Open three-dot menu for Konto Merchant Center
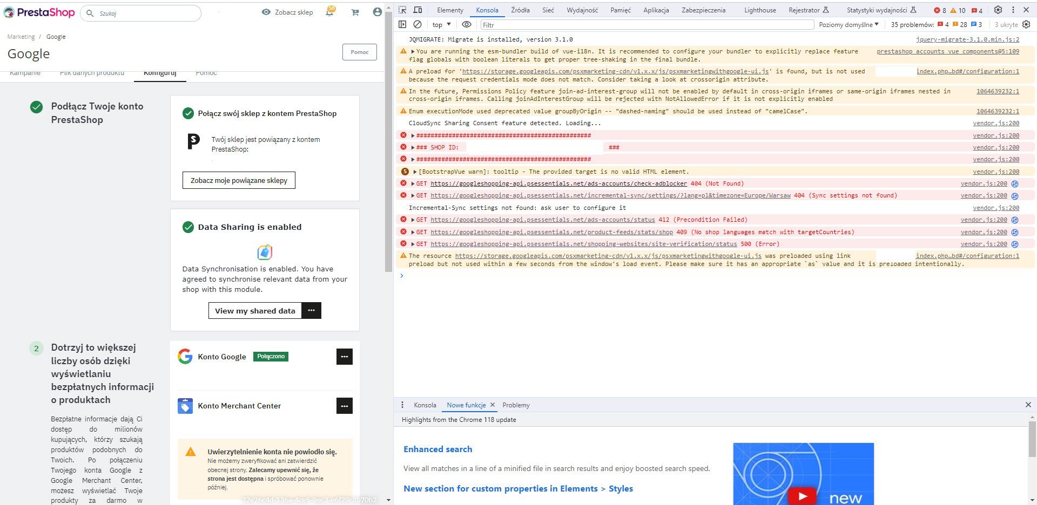 pyautogui.click(x=345, y=406)
